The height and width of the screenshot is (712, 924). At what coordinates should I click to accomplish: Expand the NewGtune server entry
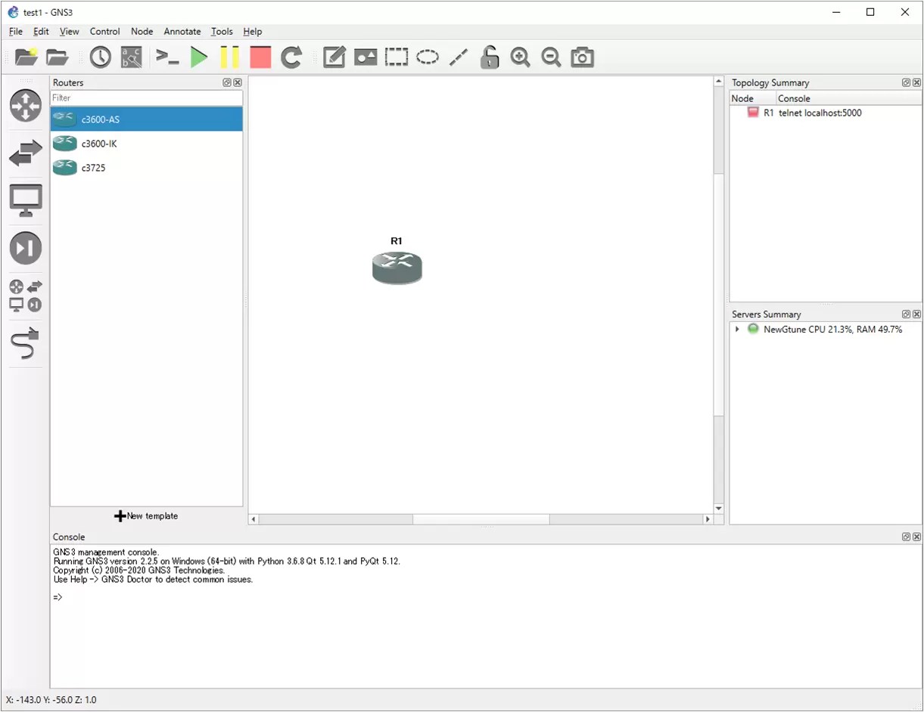pos(738,330)
